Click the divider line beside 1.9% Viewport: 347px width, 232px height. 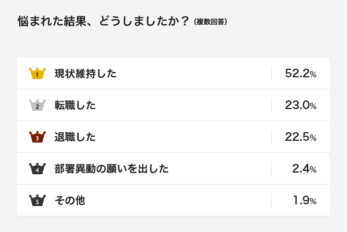tap(272, 200)
